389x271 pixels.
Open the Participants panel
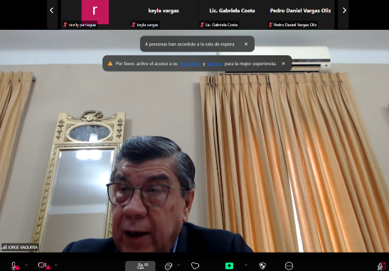pos(140,266)
